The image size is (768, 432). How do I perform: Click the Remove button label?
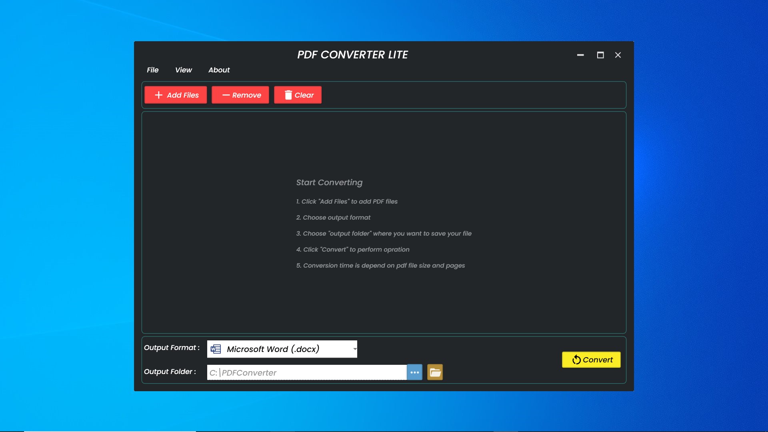point(246,95)
